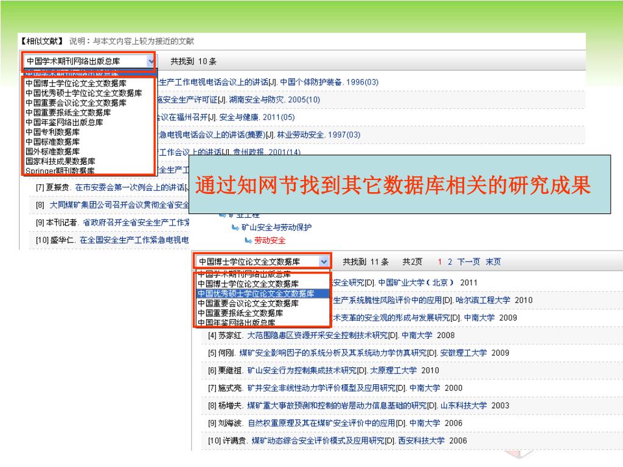Jump to 末页 last page
Viewport: 623px width, 467px height.
coord(493,261)
